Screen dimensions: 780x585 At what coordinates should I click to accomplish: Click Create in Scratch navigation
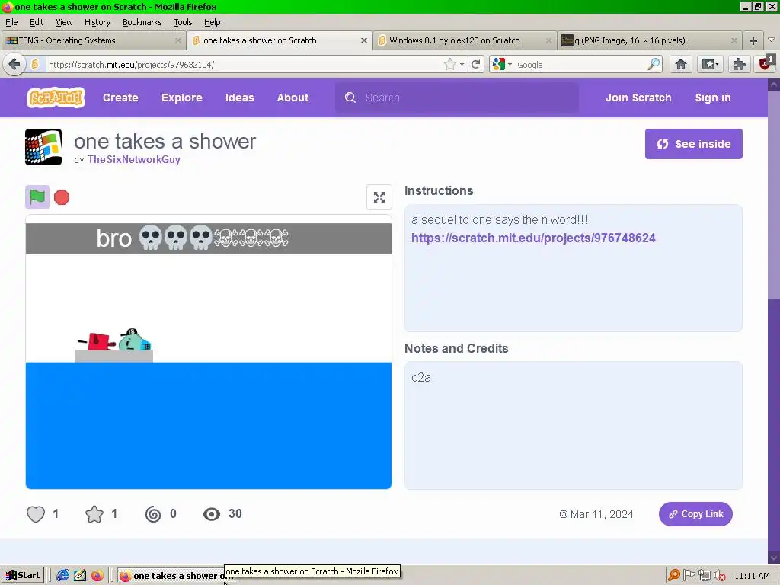point(120,97)
